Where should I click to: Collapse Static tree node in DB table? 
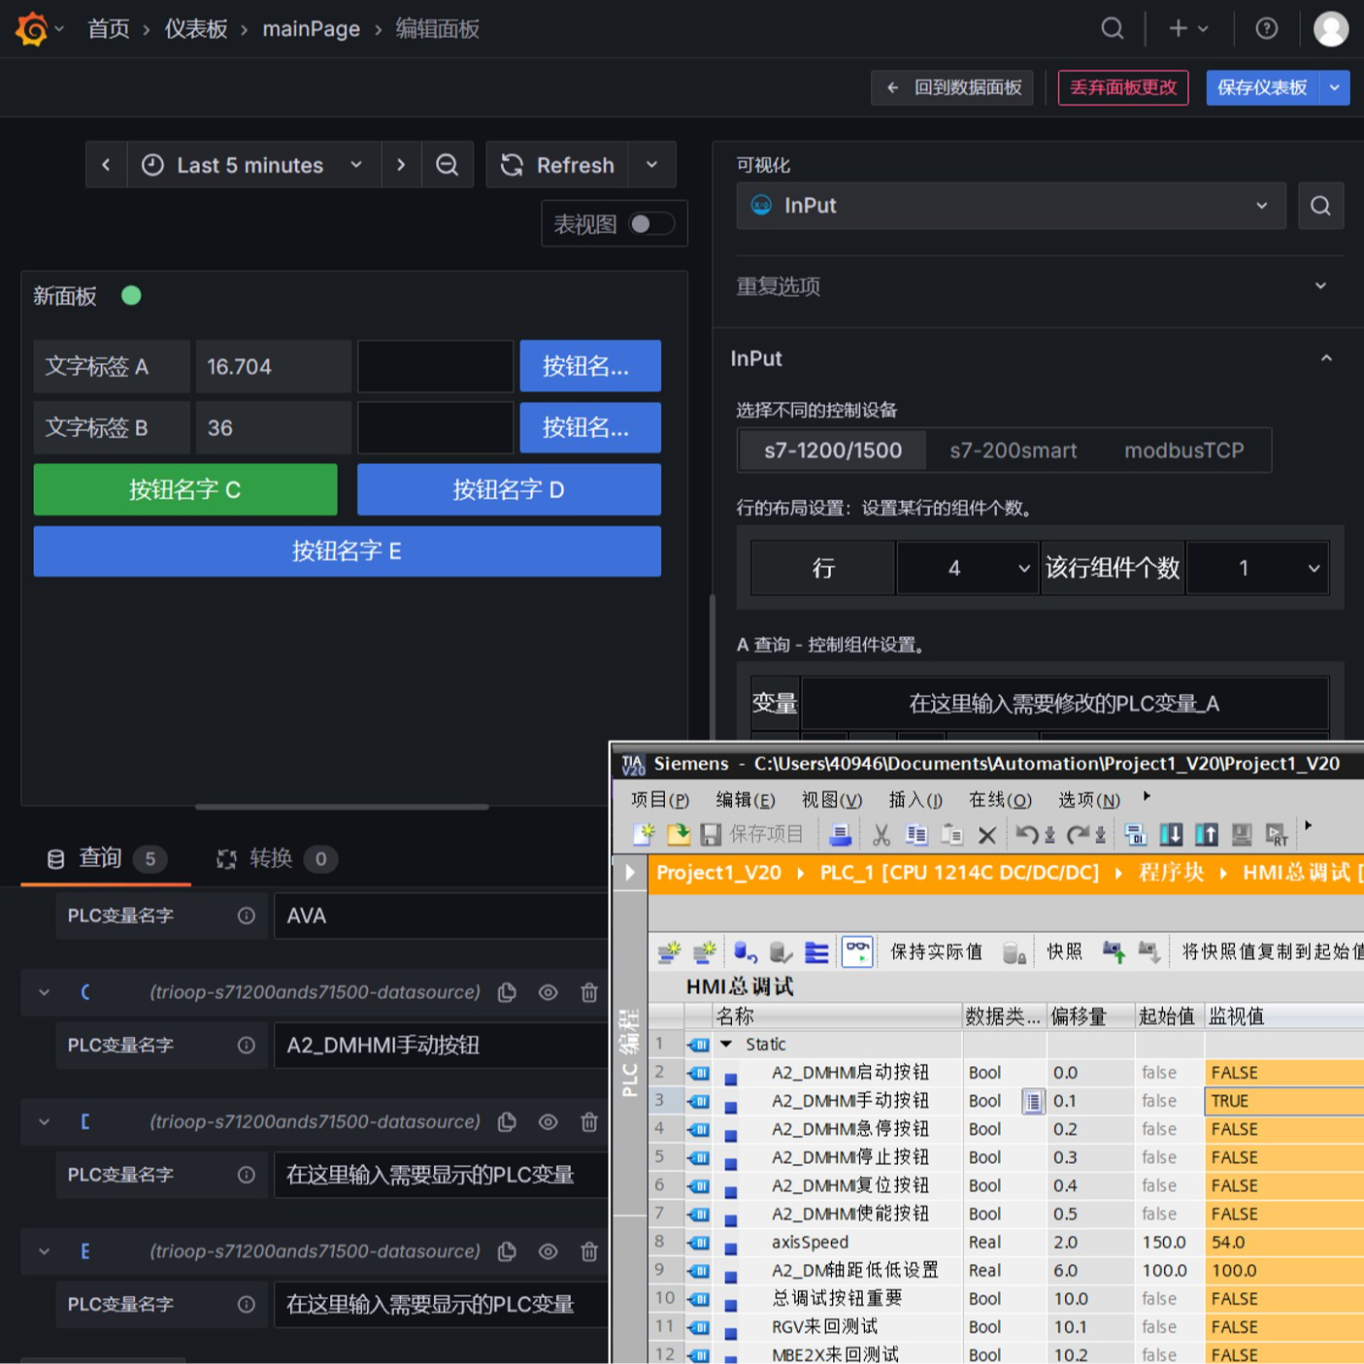[x=725, y=1045]
